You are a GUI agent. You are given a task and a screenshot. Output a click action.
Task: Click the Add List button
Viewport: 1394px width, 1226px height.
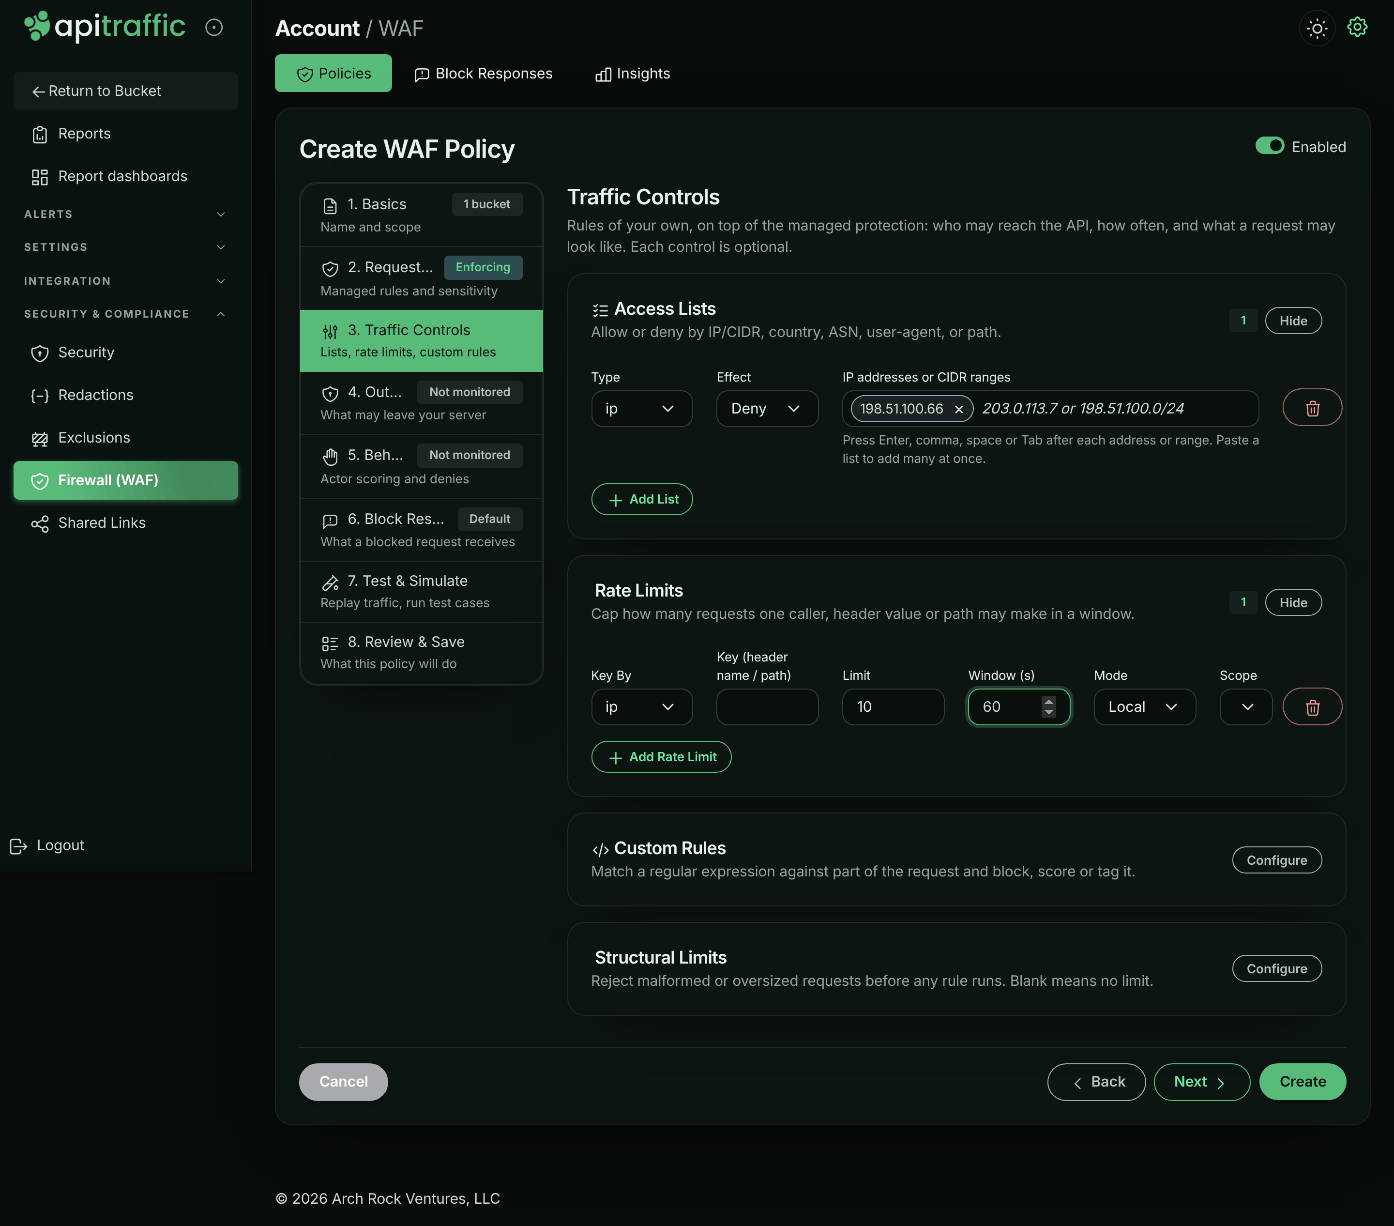(642, 499)
